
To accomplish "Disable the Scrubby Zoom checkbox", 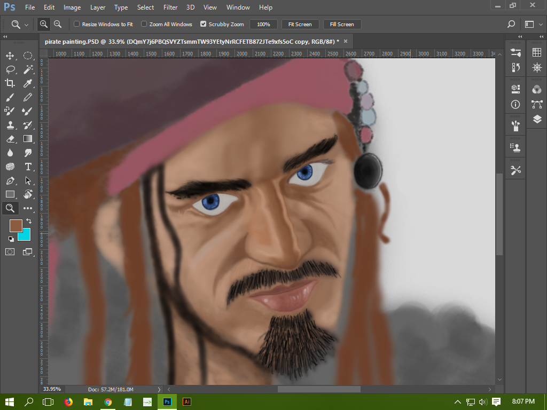I will 203,24.
